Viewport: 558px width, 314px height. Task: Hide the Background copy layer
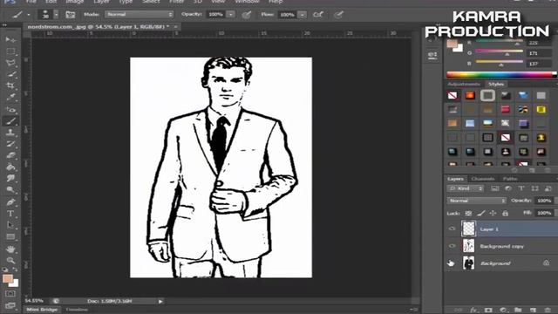coord(452,246)
